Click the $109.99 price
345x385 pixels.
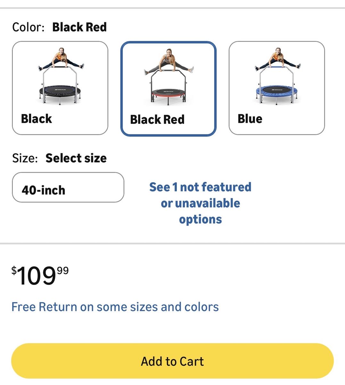click(40, 276)
